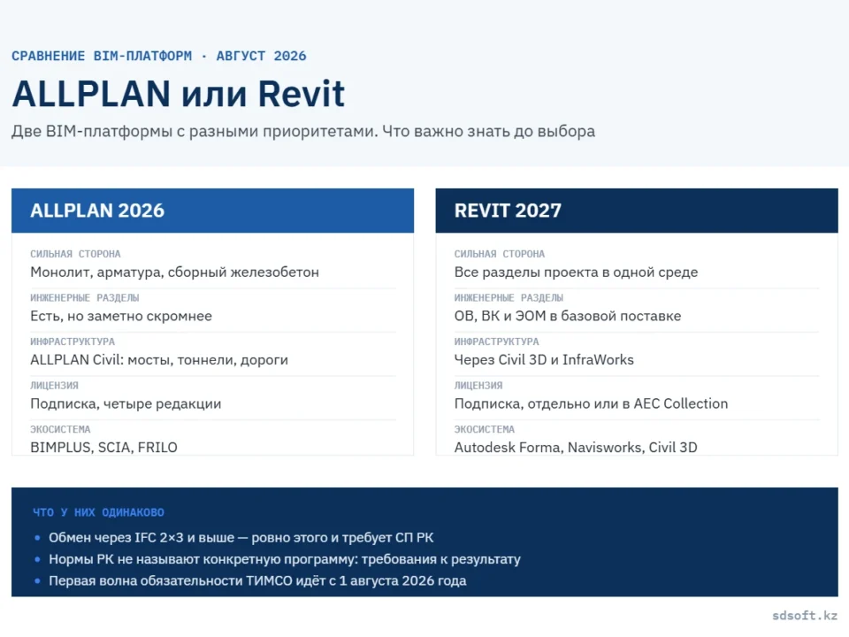Image resolution: width=849 pixels, height=637 pixels.
Task: Click 'BIMPLUS, SCIA, FRILO'
Action: [104, 448]
